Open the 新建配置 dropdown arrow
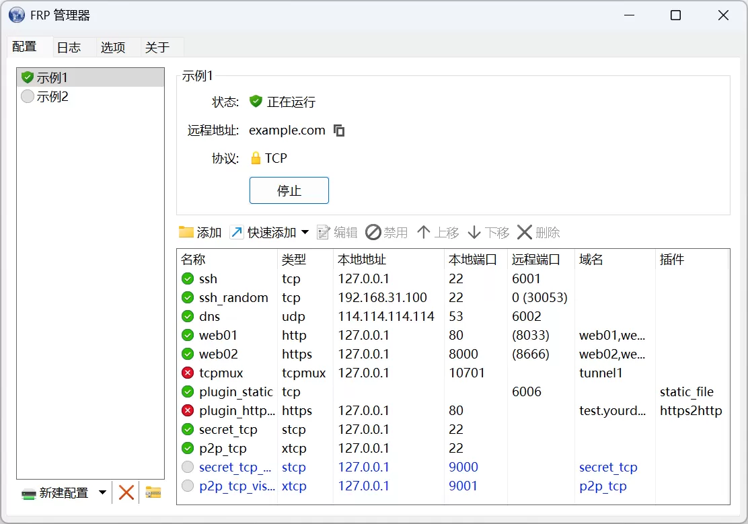Screen dimensions: 748x524 (x=102, y=492)
